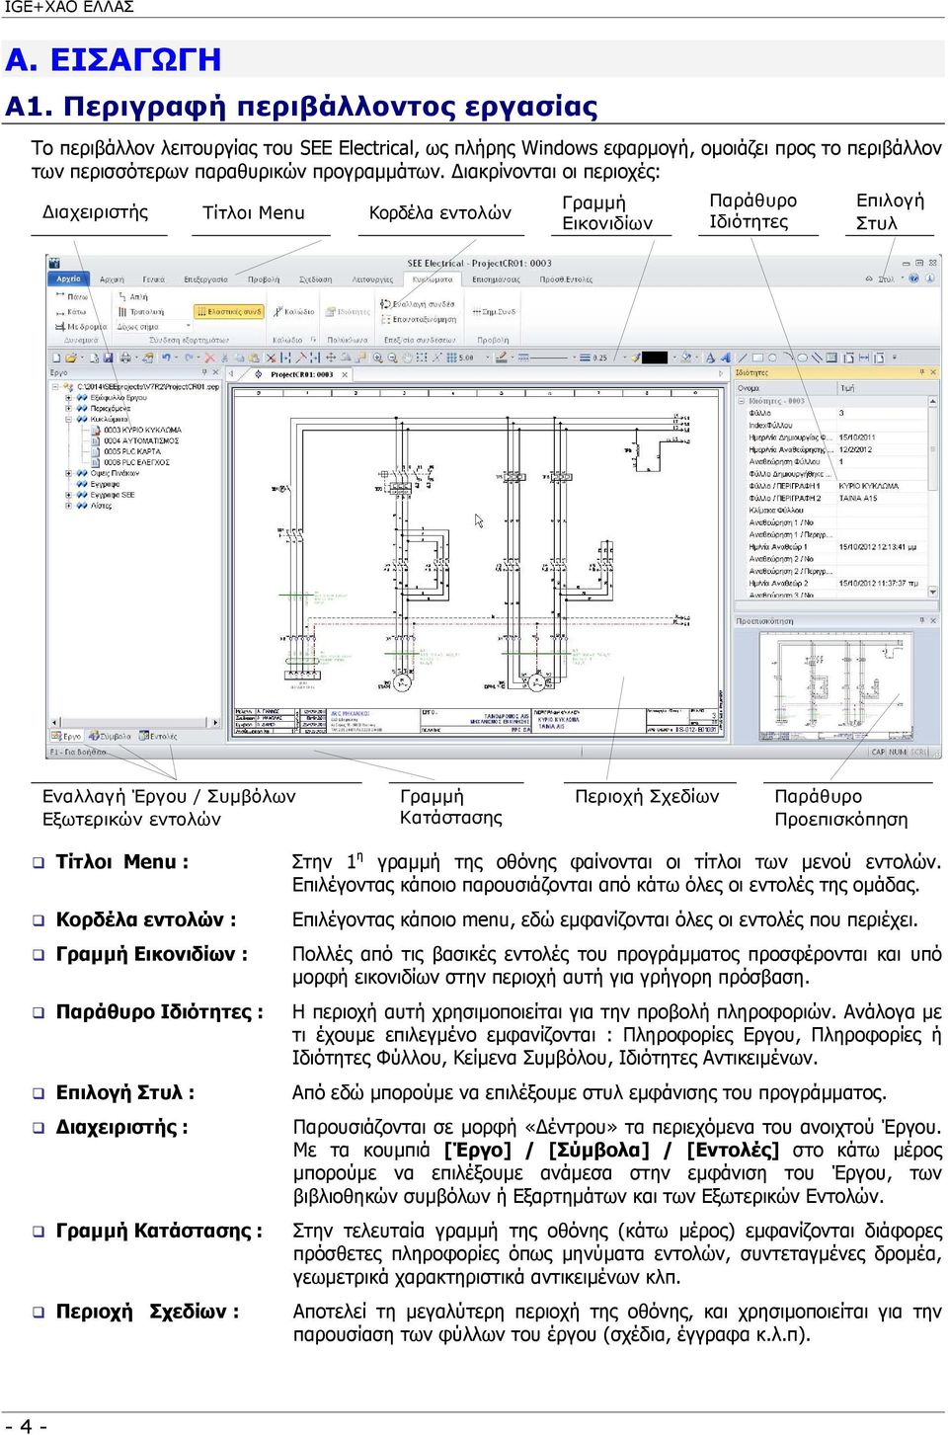Screen dimensions: 948x1435
Task: Select the Line drawing tool icon
Action: point(743,358)
